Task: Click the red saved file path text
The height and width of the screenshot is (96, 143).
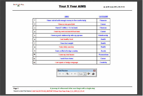Action: pos(57,91)
